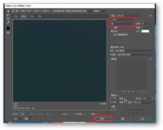
Task: Click the trash icon under the color table
Action: coord(144,91)
